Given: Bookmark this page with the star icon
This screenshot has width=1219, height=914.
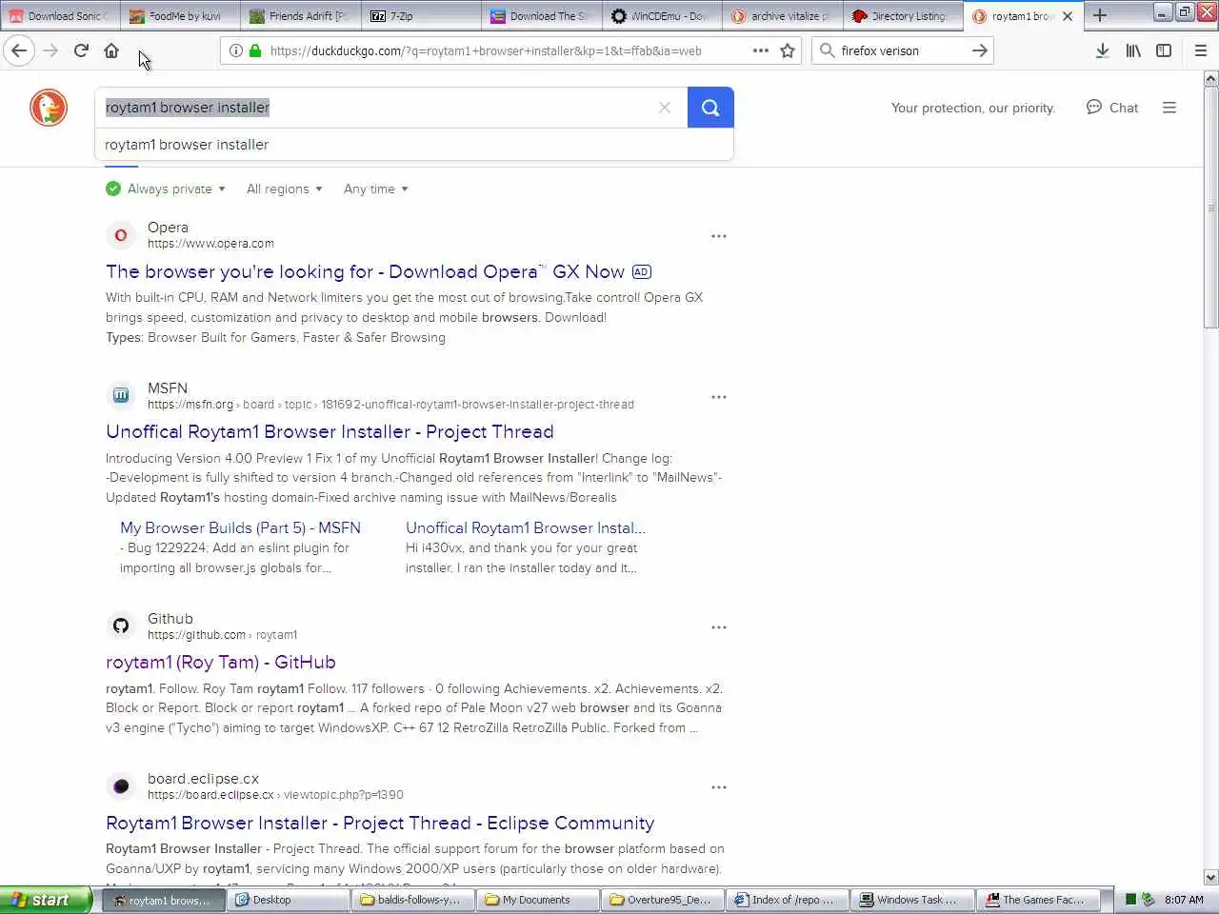Looking at the screenshot, I should pyautogui.click(x=788, y=50).
